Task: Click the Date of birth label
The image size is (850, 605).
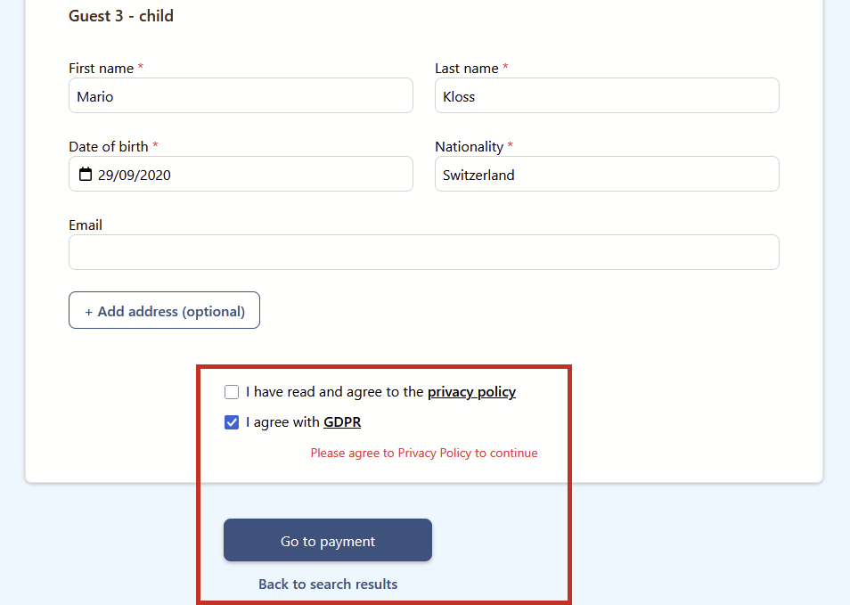Action: pos(108,147)
